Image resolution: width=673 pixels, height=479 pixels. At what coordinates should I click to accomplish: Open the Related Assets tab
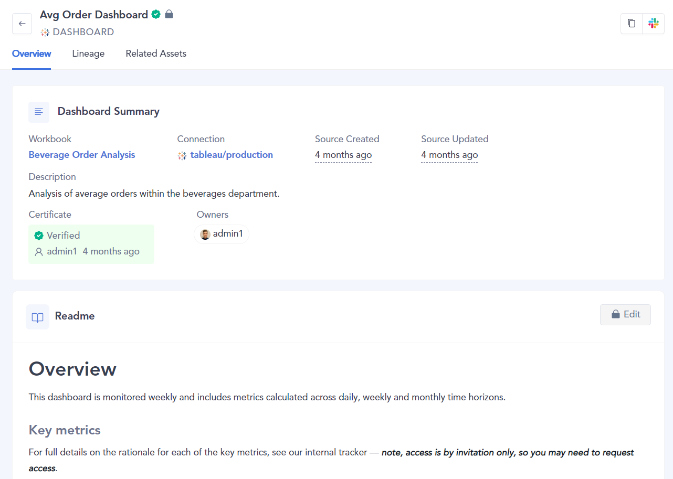click(x=155, y=54)
